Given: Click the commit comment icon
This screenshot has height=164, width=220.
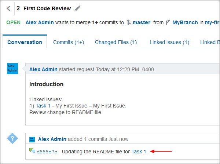Looking at the screenshot, I should [32, 151].
